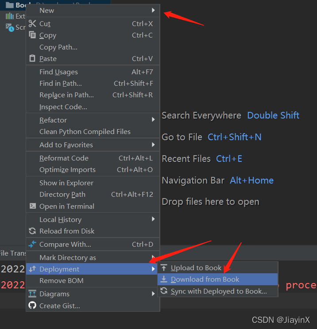
Task: Choose Replace in Path... entry
Action: [93, 95]
